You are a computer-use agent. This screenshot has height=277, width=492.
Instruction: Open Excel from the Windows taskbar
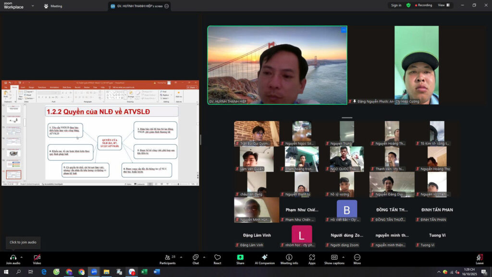click(144, 272)
